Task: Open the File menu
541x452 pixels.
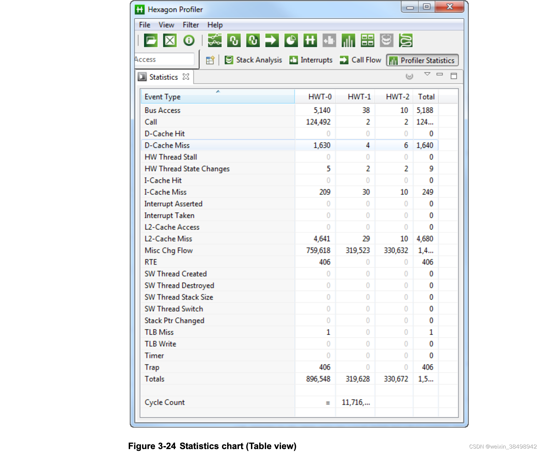Action: pyautogui.click(x=144, y=25)
